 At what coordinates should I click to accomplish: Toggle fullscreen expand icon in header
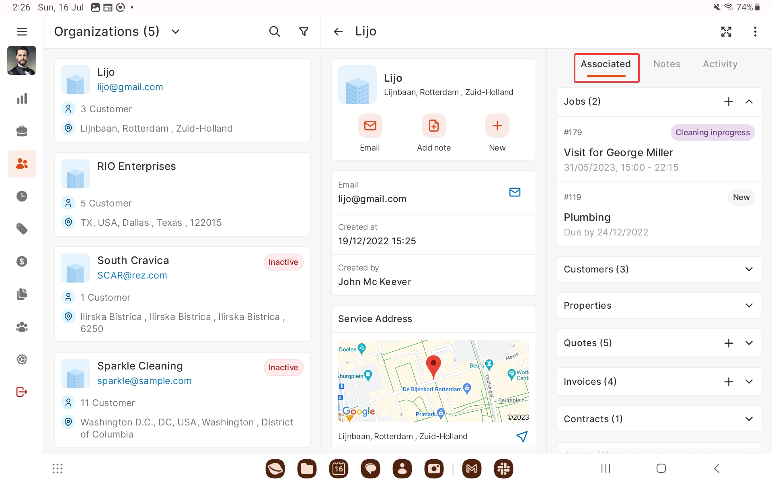coord(726,31)
